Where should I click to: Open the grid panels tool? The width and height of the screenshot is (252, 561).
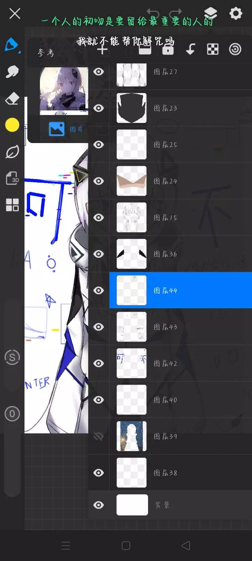click(x=12, y=205)
